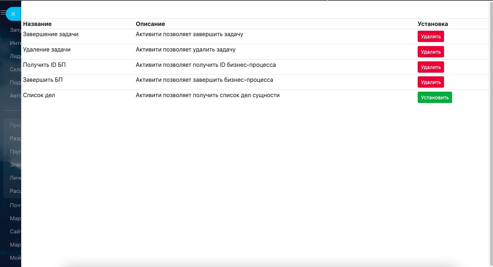Click Удалить next to Завершить БП
This screenshot has width=493, height=267.
click(431, 82)
